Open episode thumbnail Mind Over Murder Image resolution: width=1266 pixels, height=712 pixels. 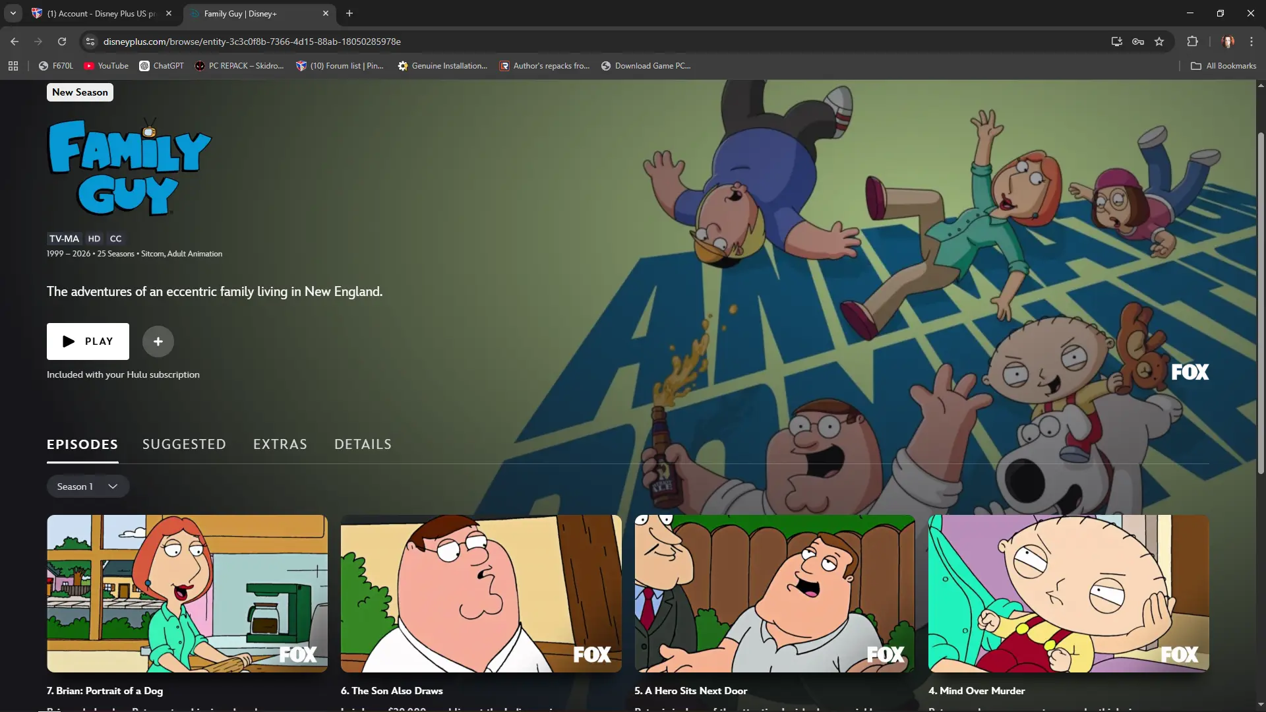coord(1069,593)
